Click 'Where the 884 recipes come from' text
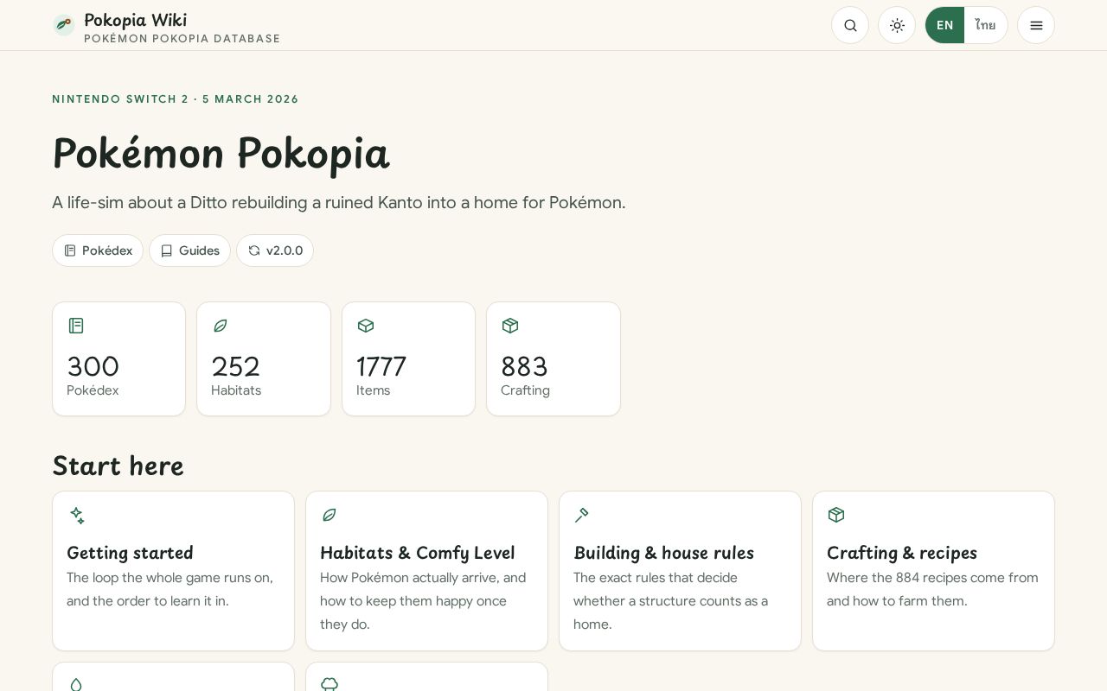The width and height of the screenshot is (1107, 691). pyautogui.click(x=932, y=578)
